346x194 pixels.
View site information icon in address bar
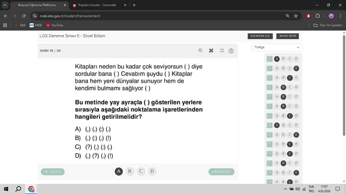35,16
